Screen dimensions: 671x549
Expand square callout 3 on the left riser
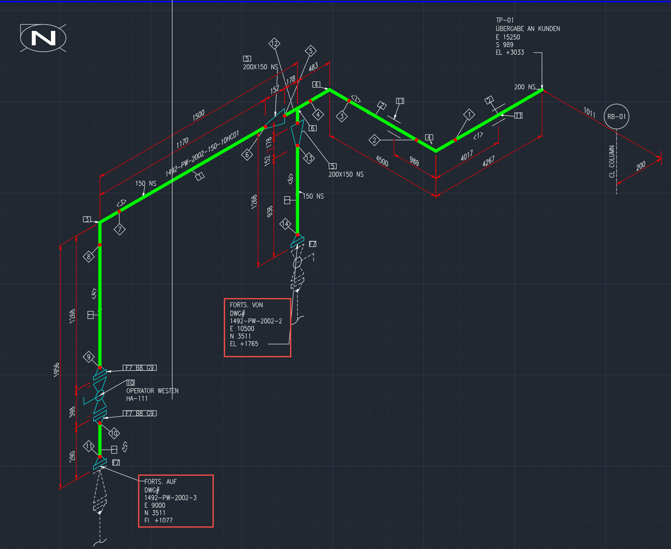tap(87, 219)
